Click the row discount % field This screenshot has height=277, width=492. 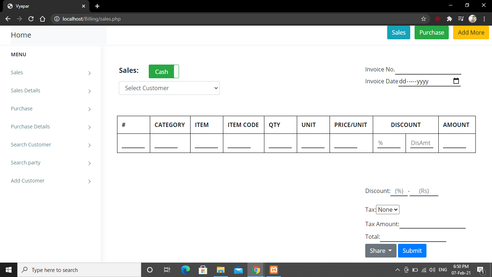[389, 143]
